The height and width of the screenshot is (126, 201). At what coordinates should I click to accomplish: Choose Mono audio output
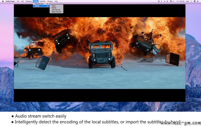[57, 6]
